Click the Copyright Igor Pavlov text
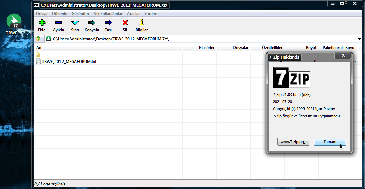 tap(304, 109)
